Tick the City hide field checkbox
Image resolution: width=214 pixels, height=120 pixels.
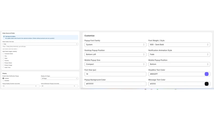click(x=3, y=56)
